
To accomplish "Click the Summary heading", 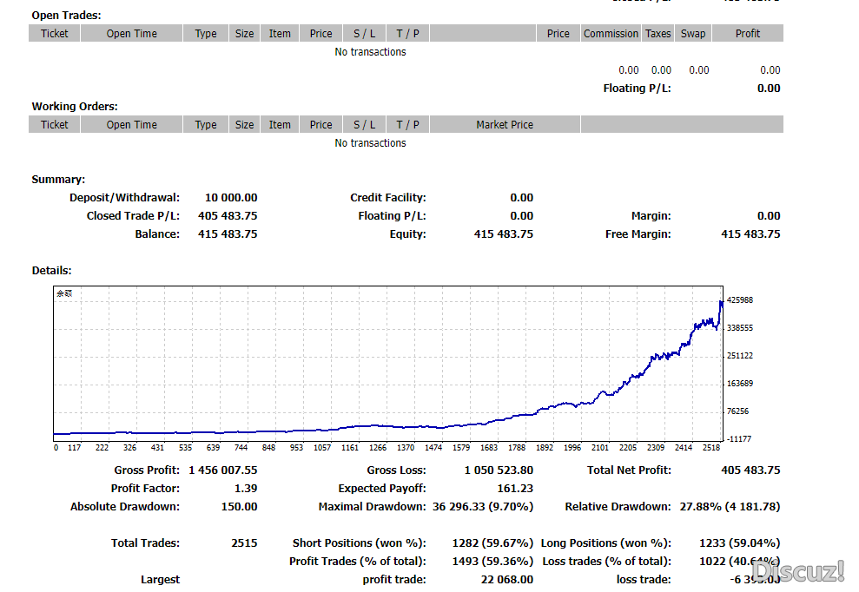I will click(58, 179).
